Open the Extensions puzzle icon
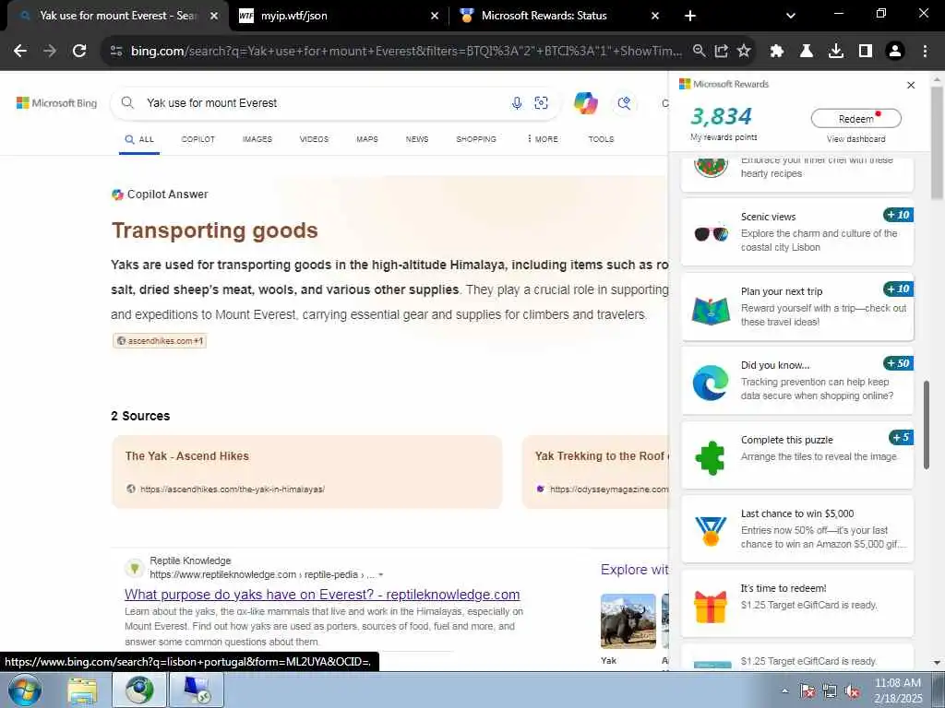 tap(777, 52)
